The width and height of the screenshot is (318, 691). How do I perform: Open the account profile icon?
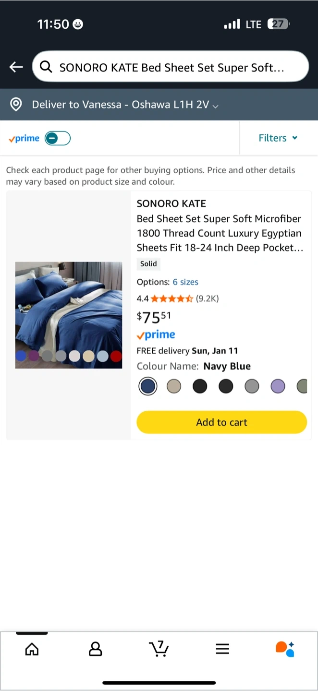(x=96, y=649)
